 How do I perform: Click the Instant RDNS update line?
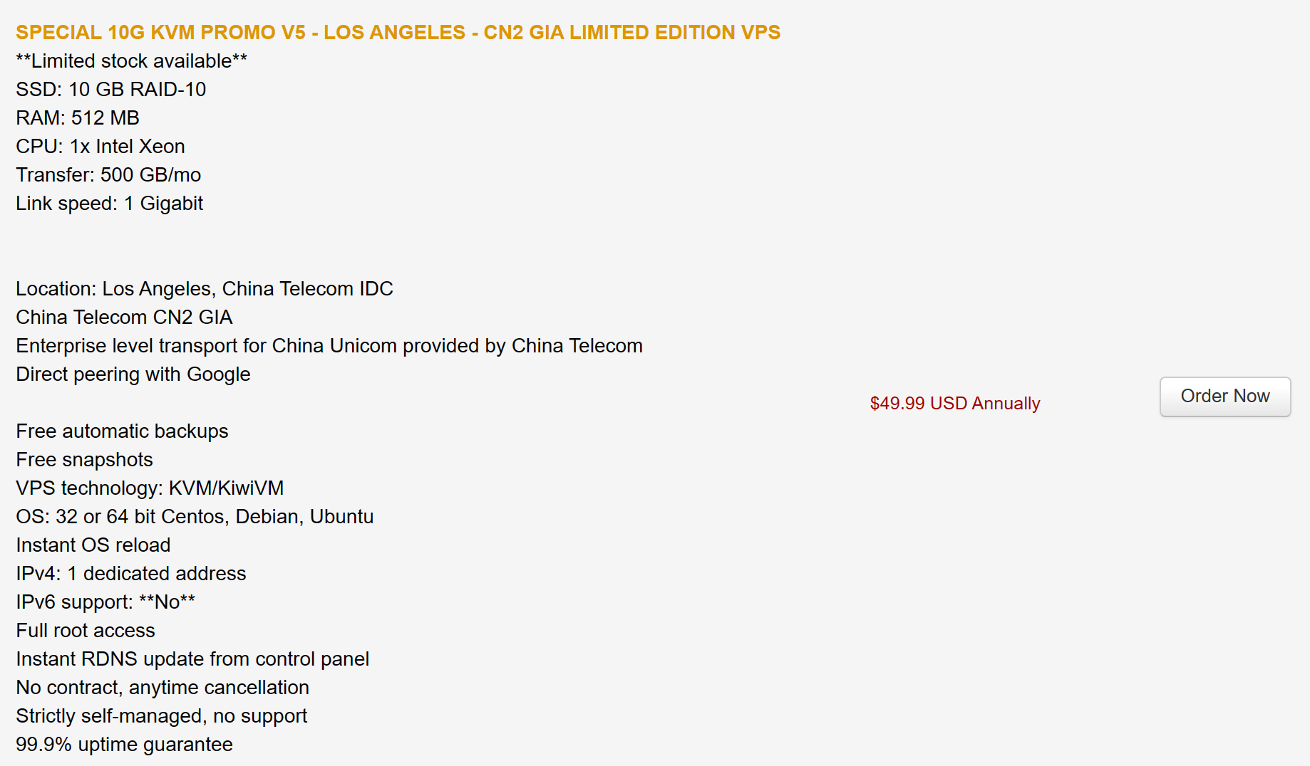tap(192, 659)
